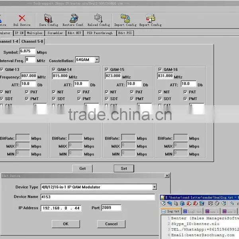Click the Copy icon in Notepad++ toolbar

click(217, 203)
